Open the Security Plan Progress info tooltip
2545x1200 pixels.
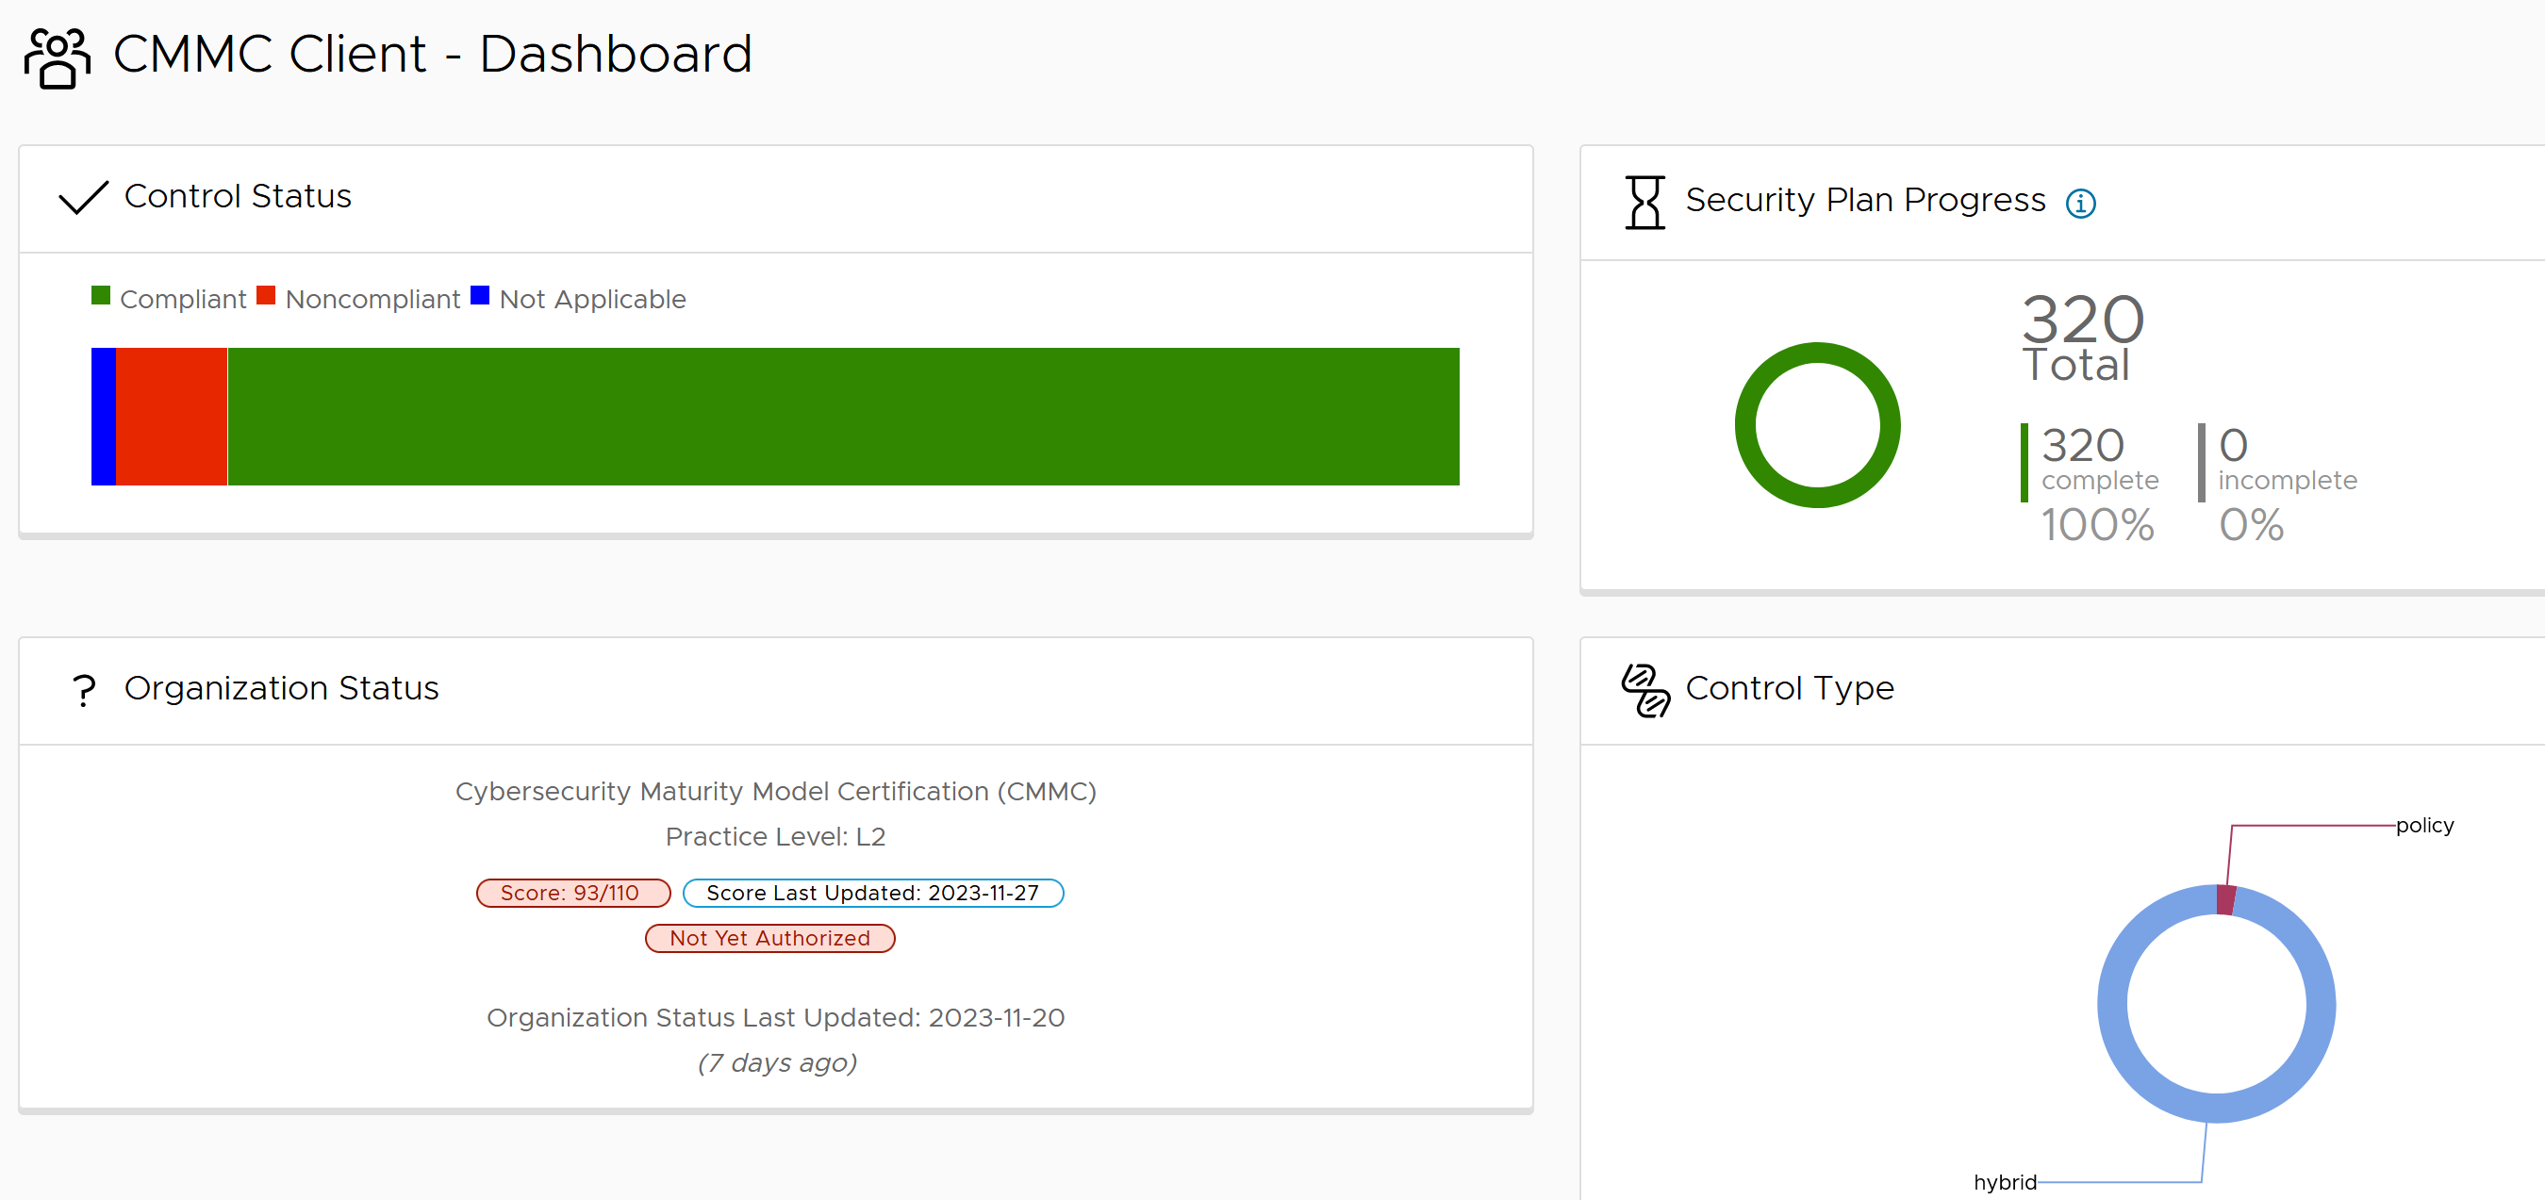2082,203
